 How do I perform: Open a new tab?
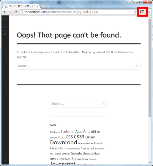[43, 7]
